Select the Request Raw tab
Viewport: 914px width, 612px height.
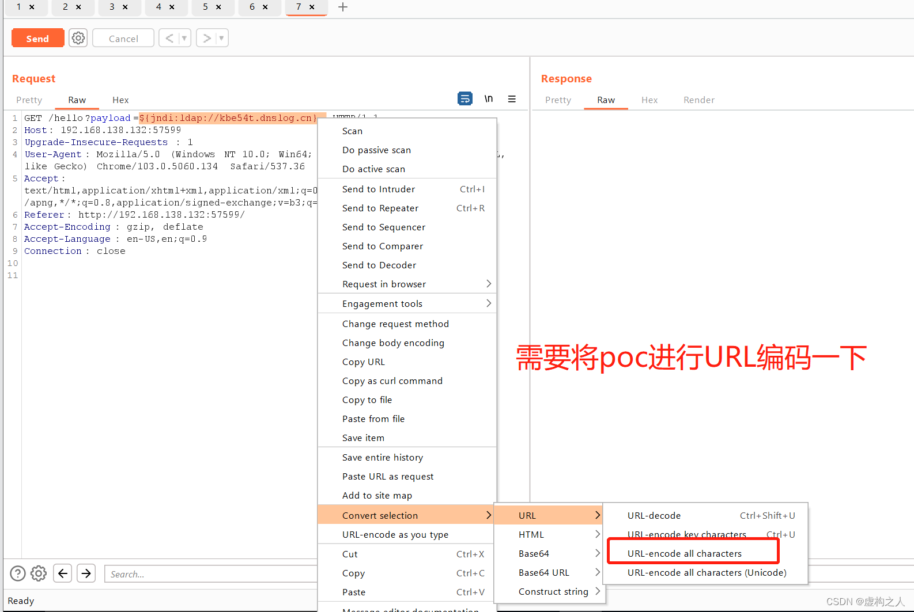click(77, 100)
